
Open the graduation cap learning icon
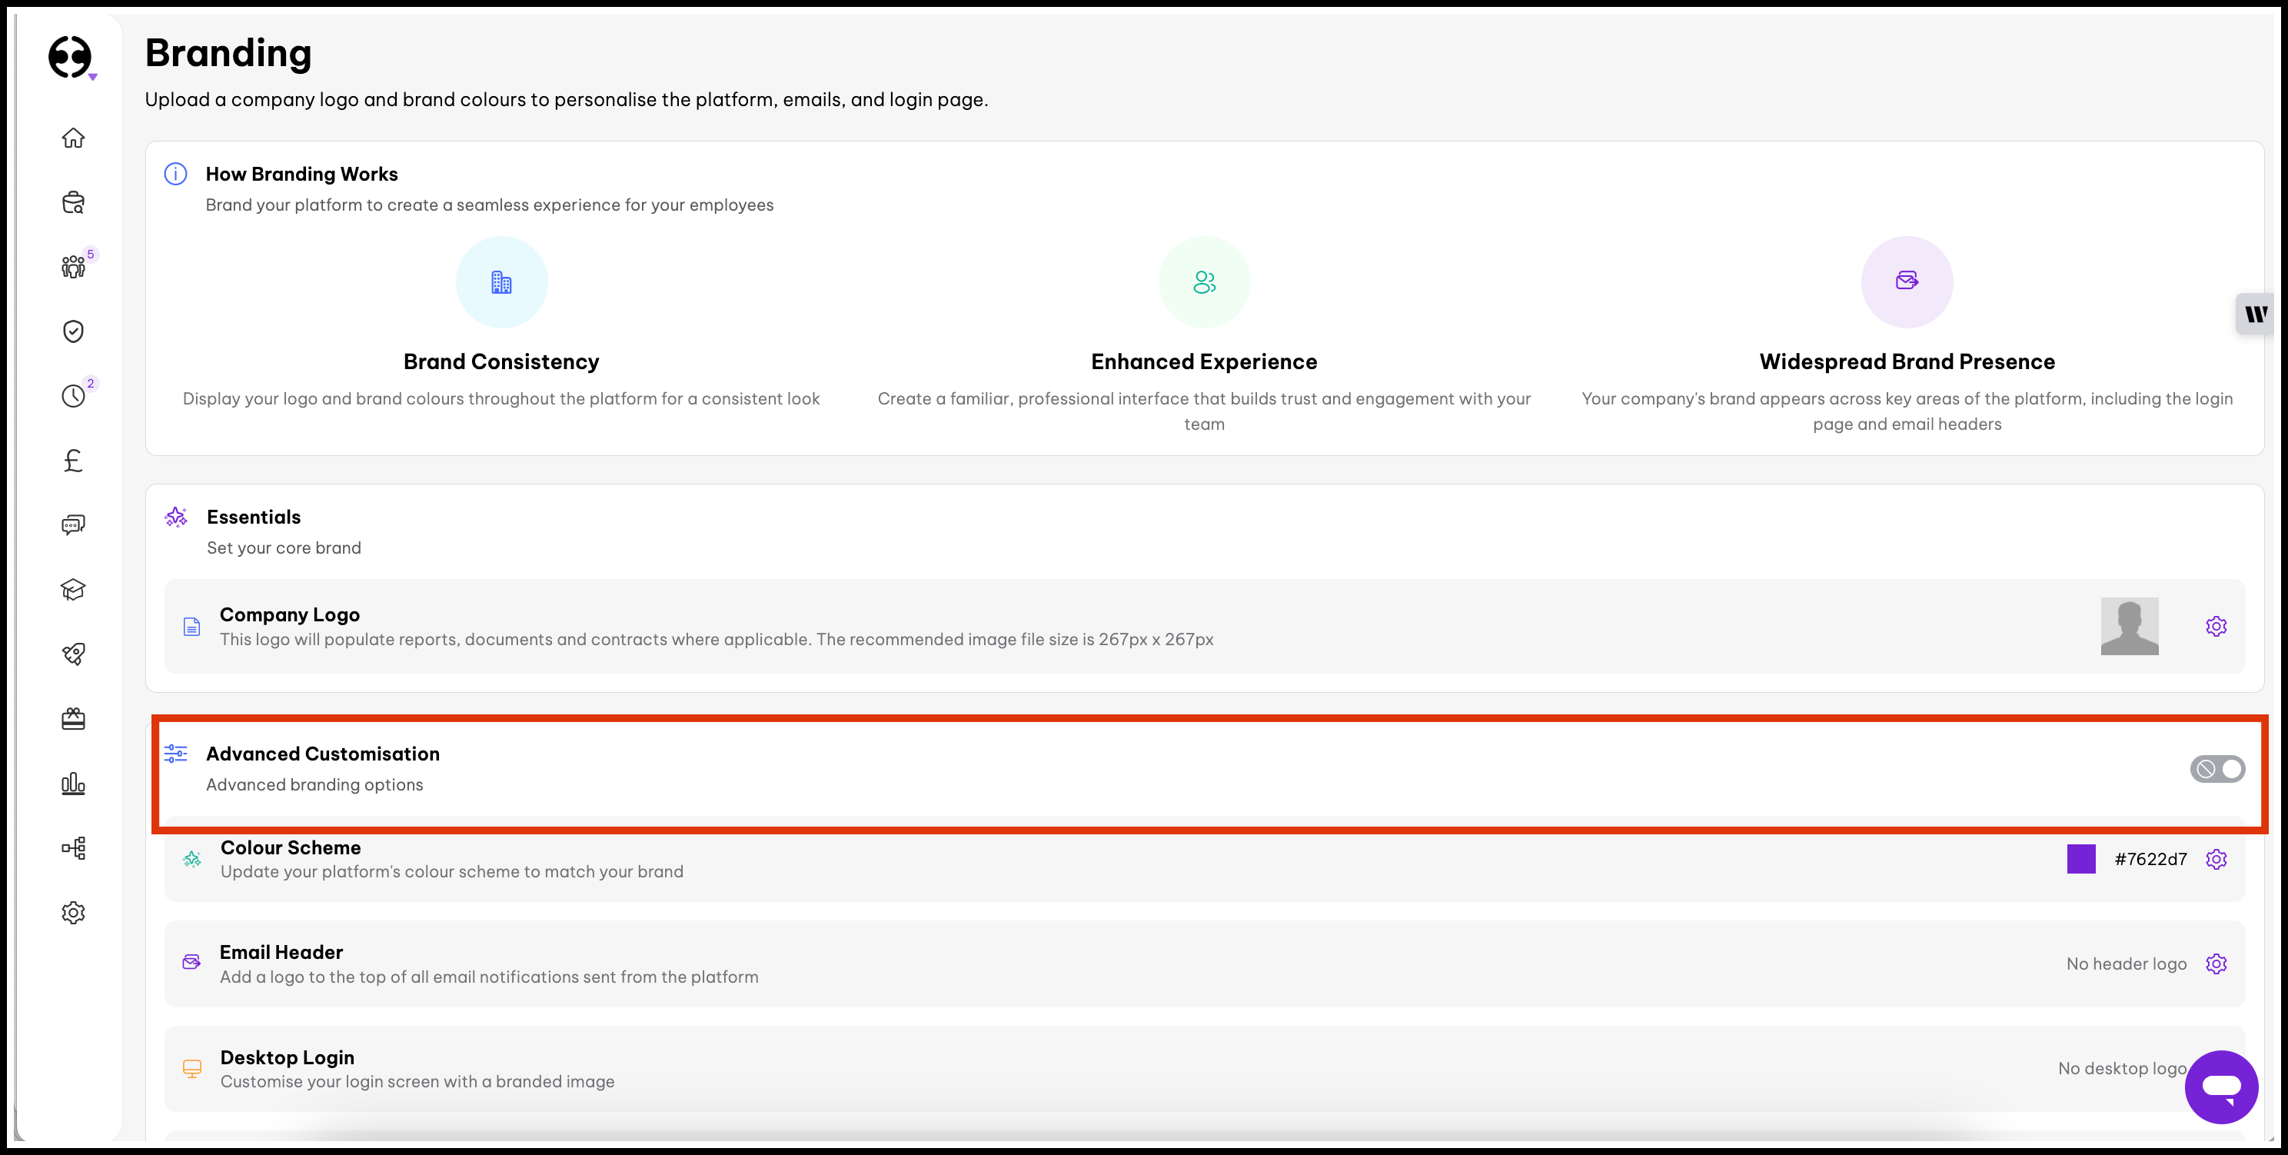pyautogui.click(x=73, y=590)
